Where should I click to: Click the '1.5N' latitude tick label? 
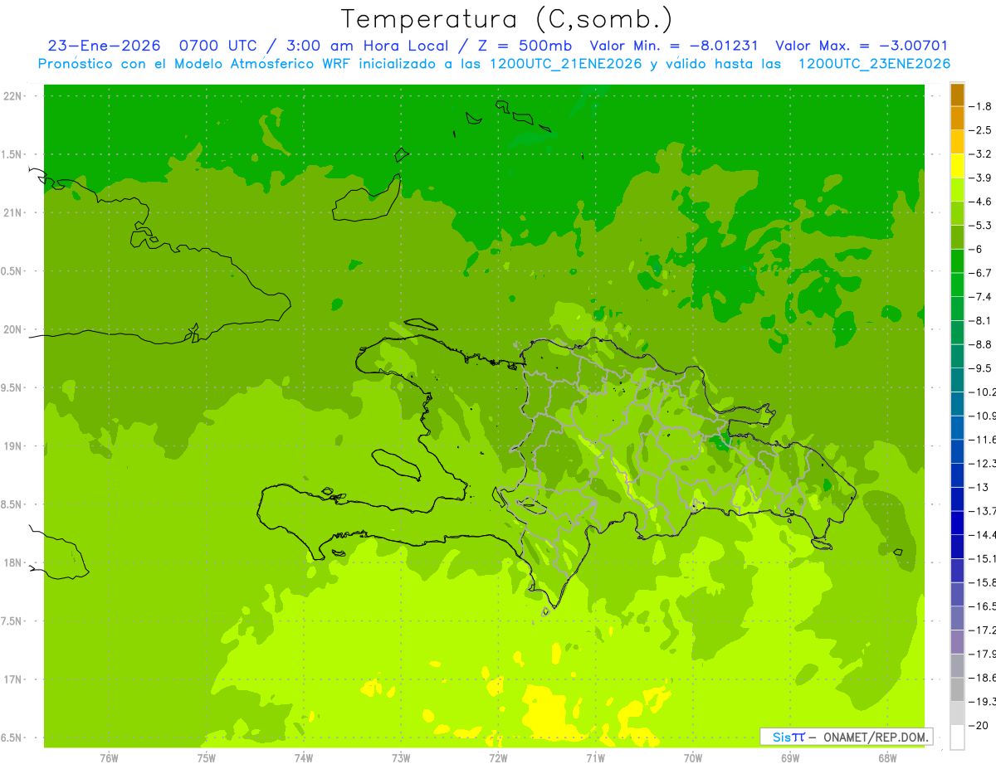click(12, 154)
